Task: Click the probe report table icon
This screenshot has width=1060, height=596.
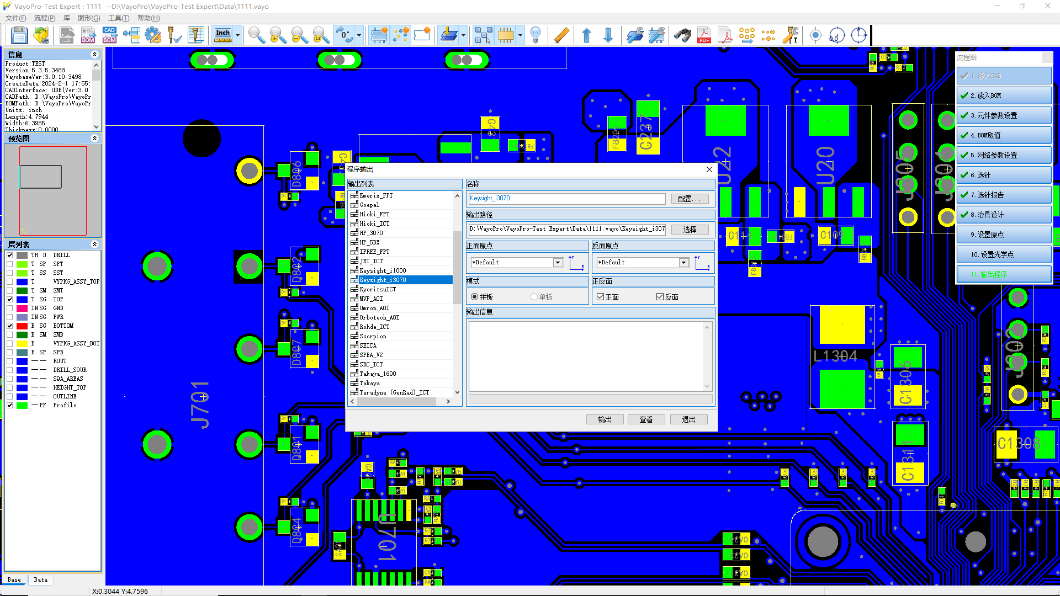Action: coord(195,35)
